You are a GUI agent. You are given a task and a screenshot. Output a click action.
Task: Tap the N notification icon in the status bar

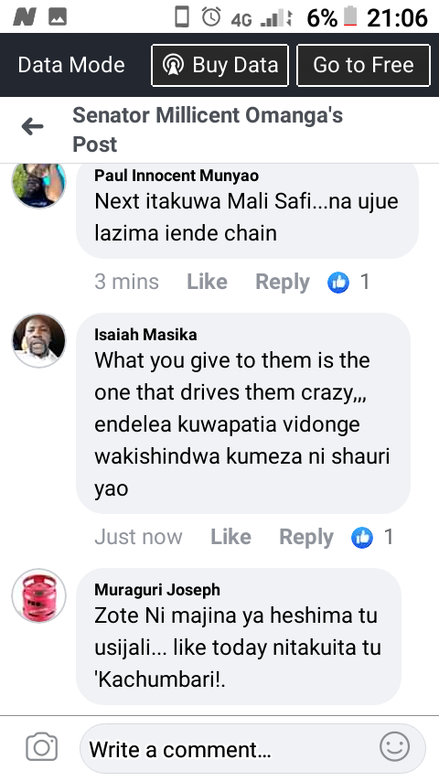[x=25, y=17]
